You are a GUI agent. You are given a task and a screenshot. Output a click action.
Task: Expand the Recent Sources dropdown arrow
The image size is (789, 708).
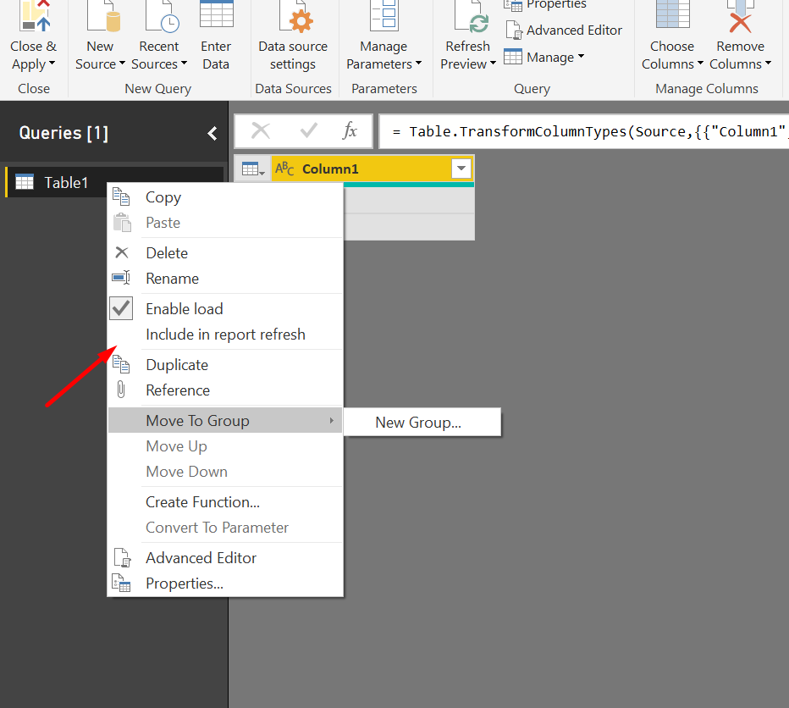[184, 64]
